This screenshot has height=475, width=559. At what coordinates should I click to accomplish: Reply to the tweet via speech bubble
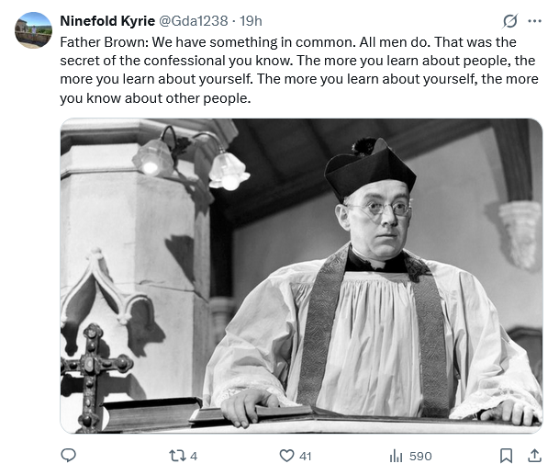(x=68, y=456)
